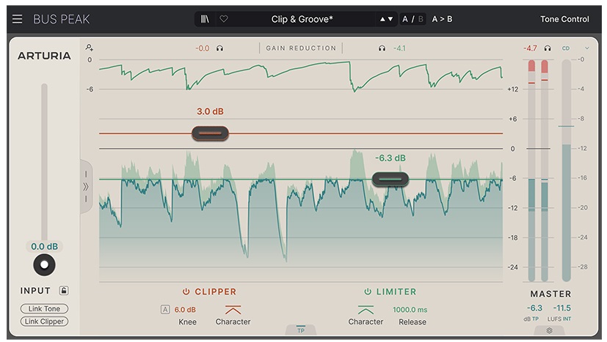Click the master headphone listen icon
Screen dimensions: 607x342
[548, 48]
